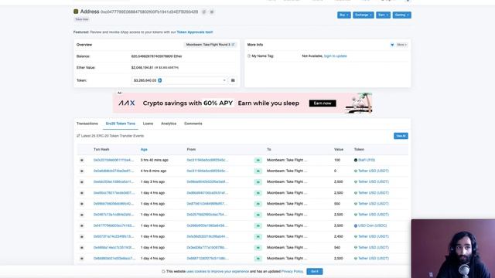495x278 pixels.
Task: Click the help icon beside My Name Tag
Action: tap(249, 56)
